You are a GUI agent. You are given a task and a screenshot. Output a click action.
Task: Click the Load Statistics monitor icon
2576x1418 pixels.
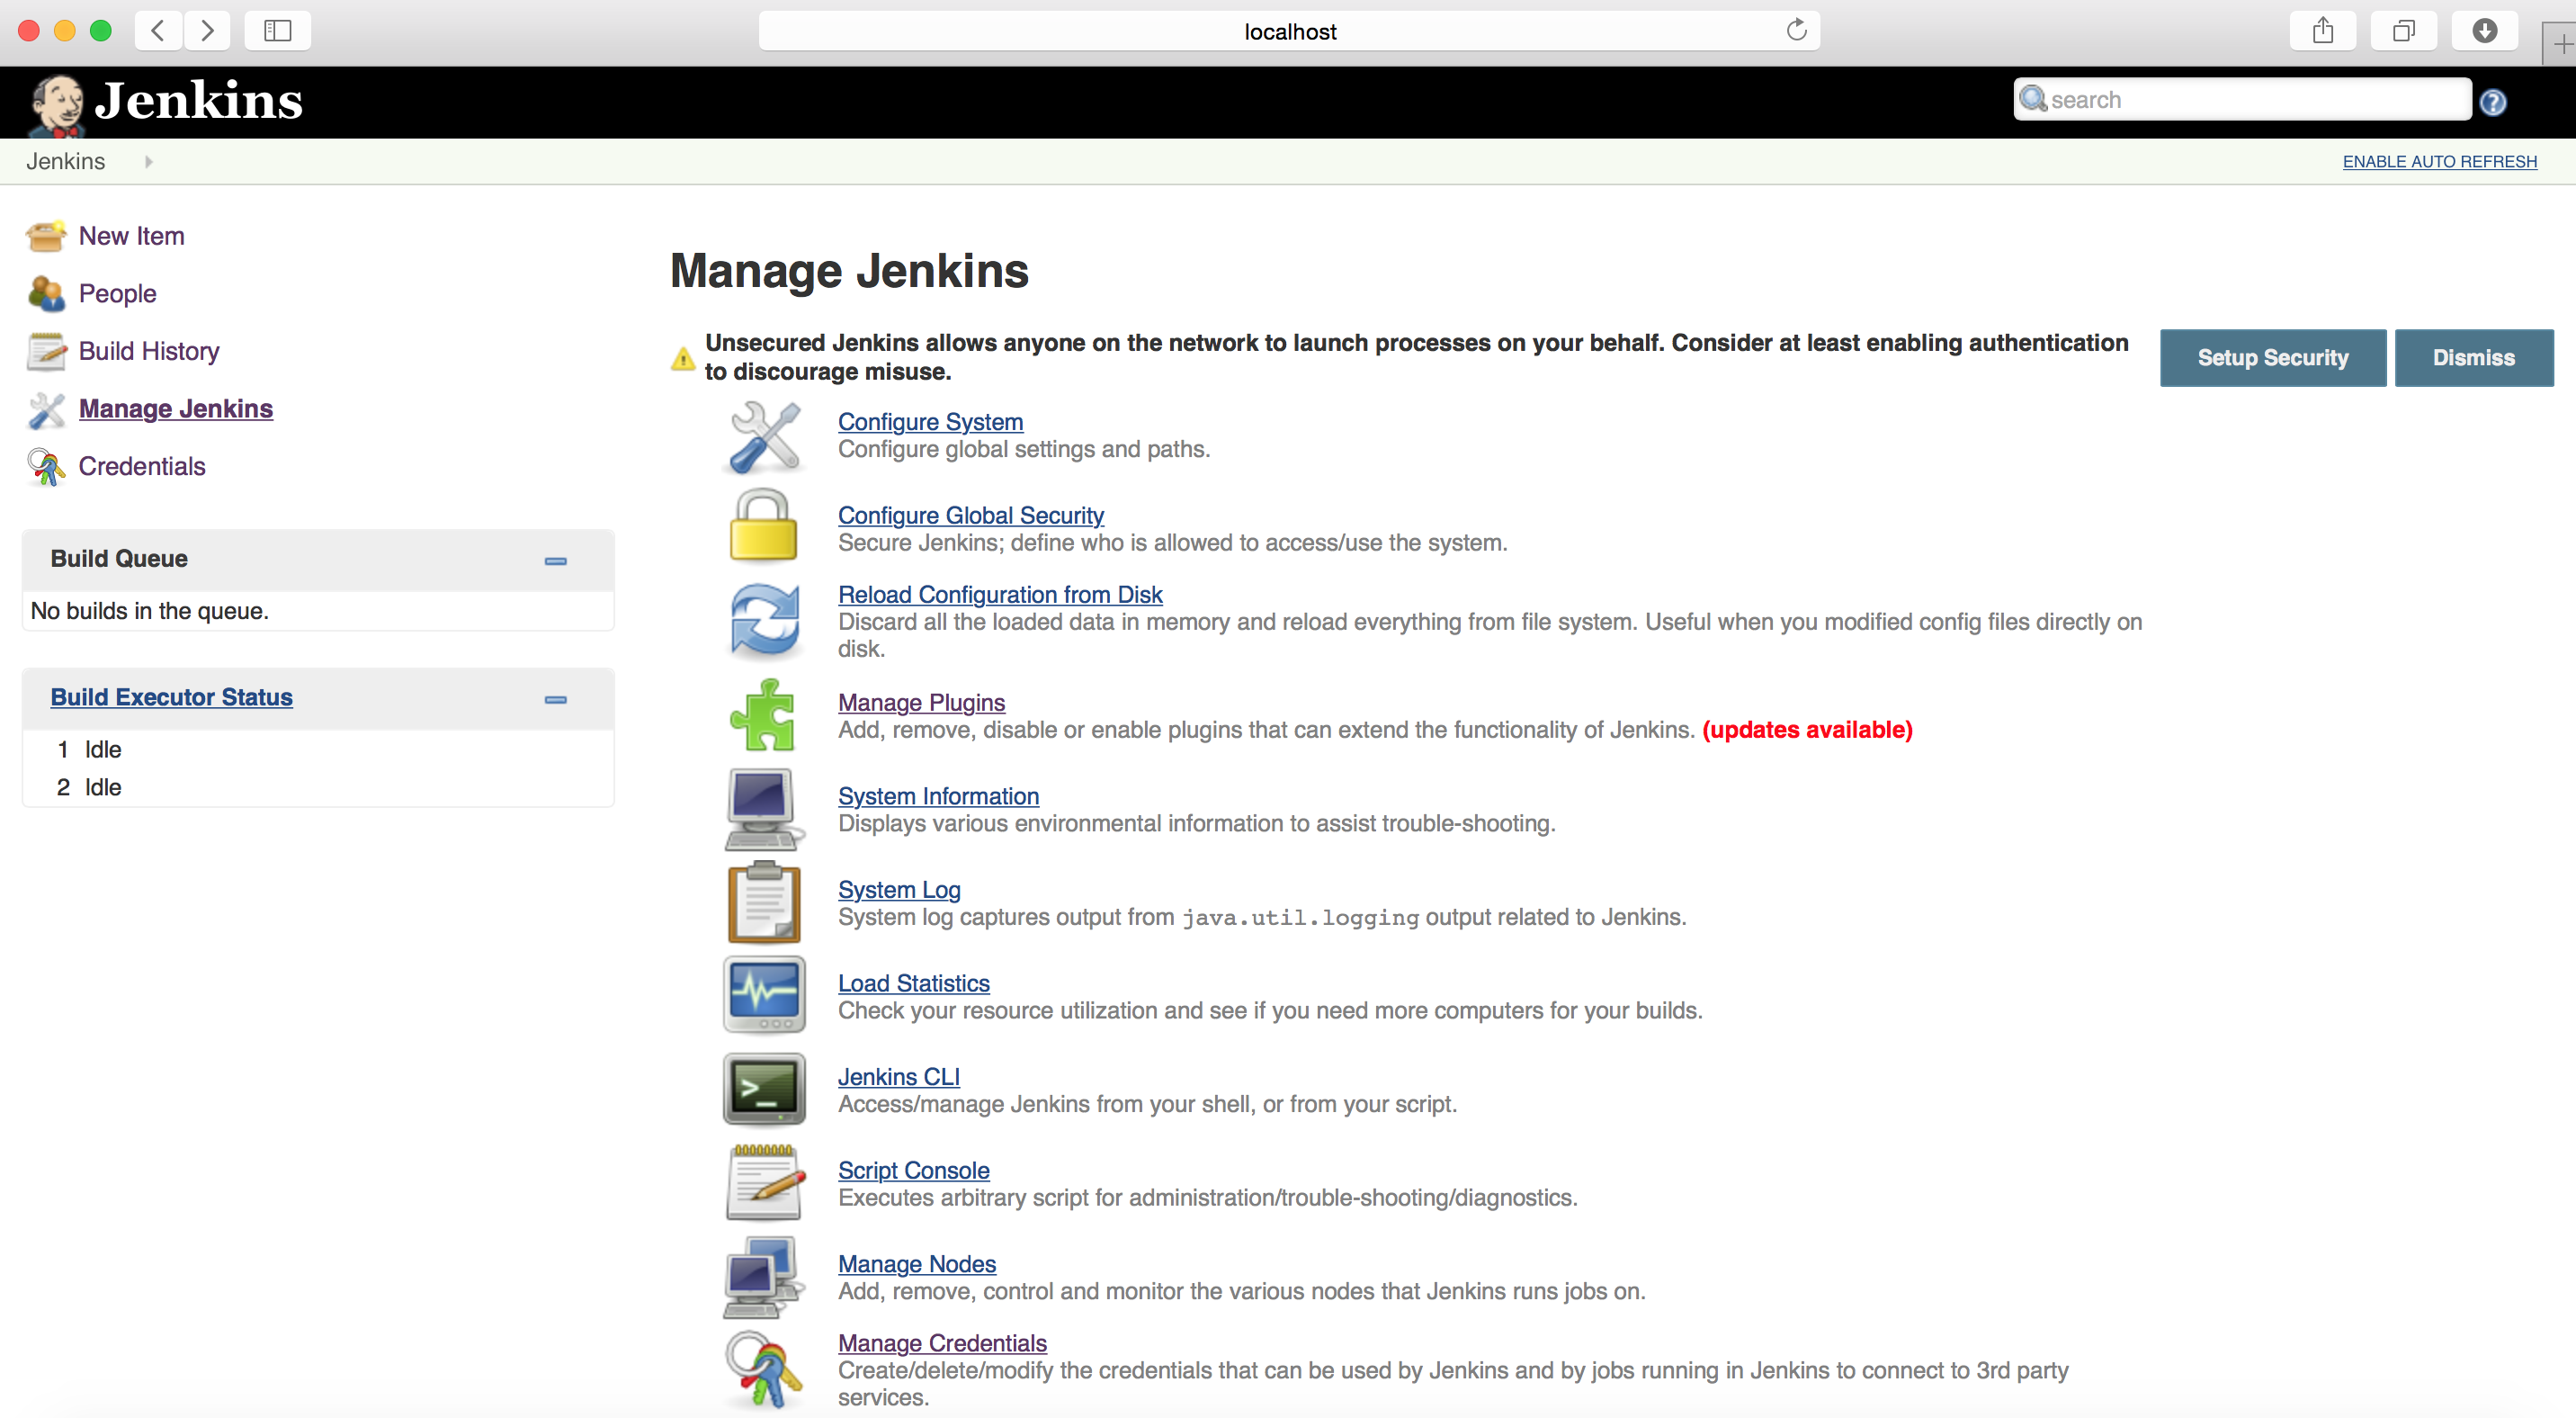764,995
